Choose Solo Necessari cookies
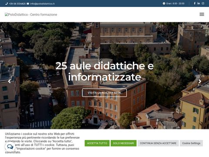Image resolution: width=209 pixels, height=157 pixels. (124, 143)
